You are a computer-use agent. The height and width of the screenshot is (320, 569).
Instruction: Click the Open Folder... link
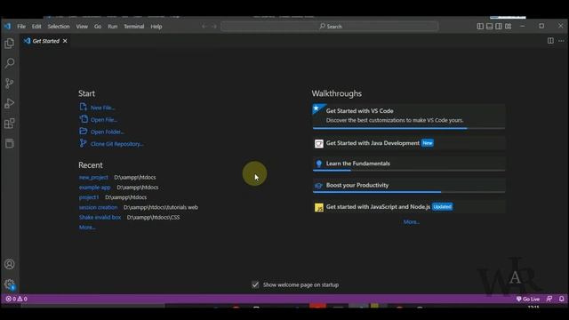107,132
